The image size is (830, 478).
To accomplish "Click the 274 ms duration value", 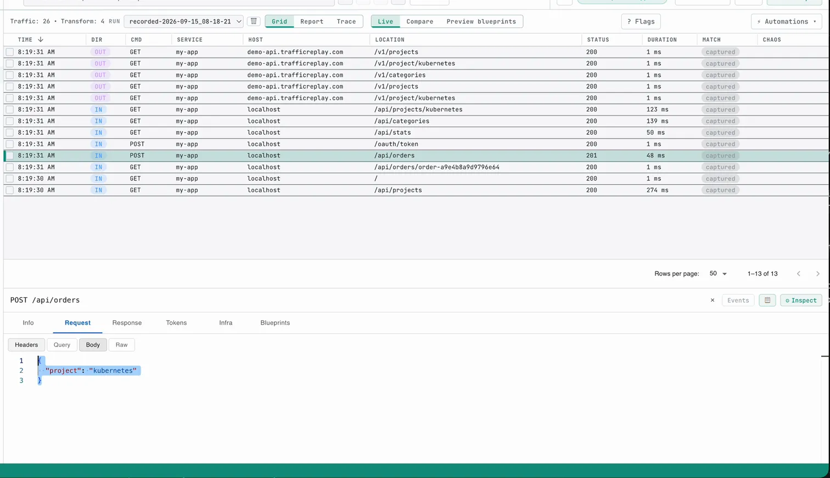I will point(657,190).
